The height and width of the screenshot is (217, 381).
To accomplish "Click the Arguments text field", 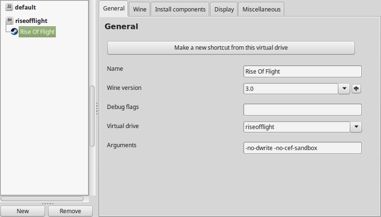I will click(x=303, y=148).
